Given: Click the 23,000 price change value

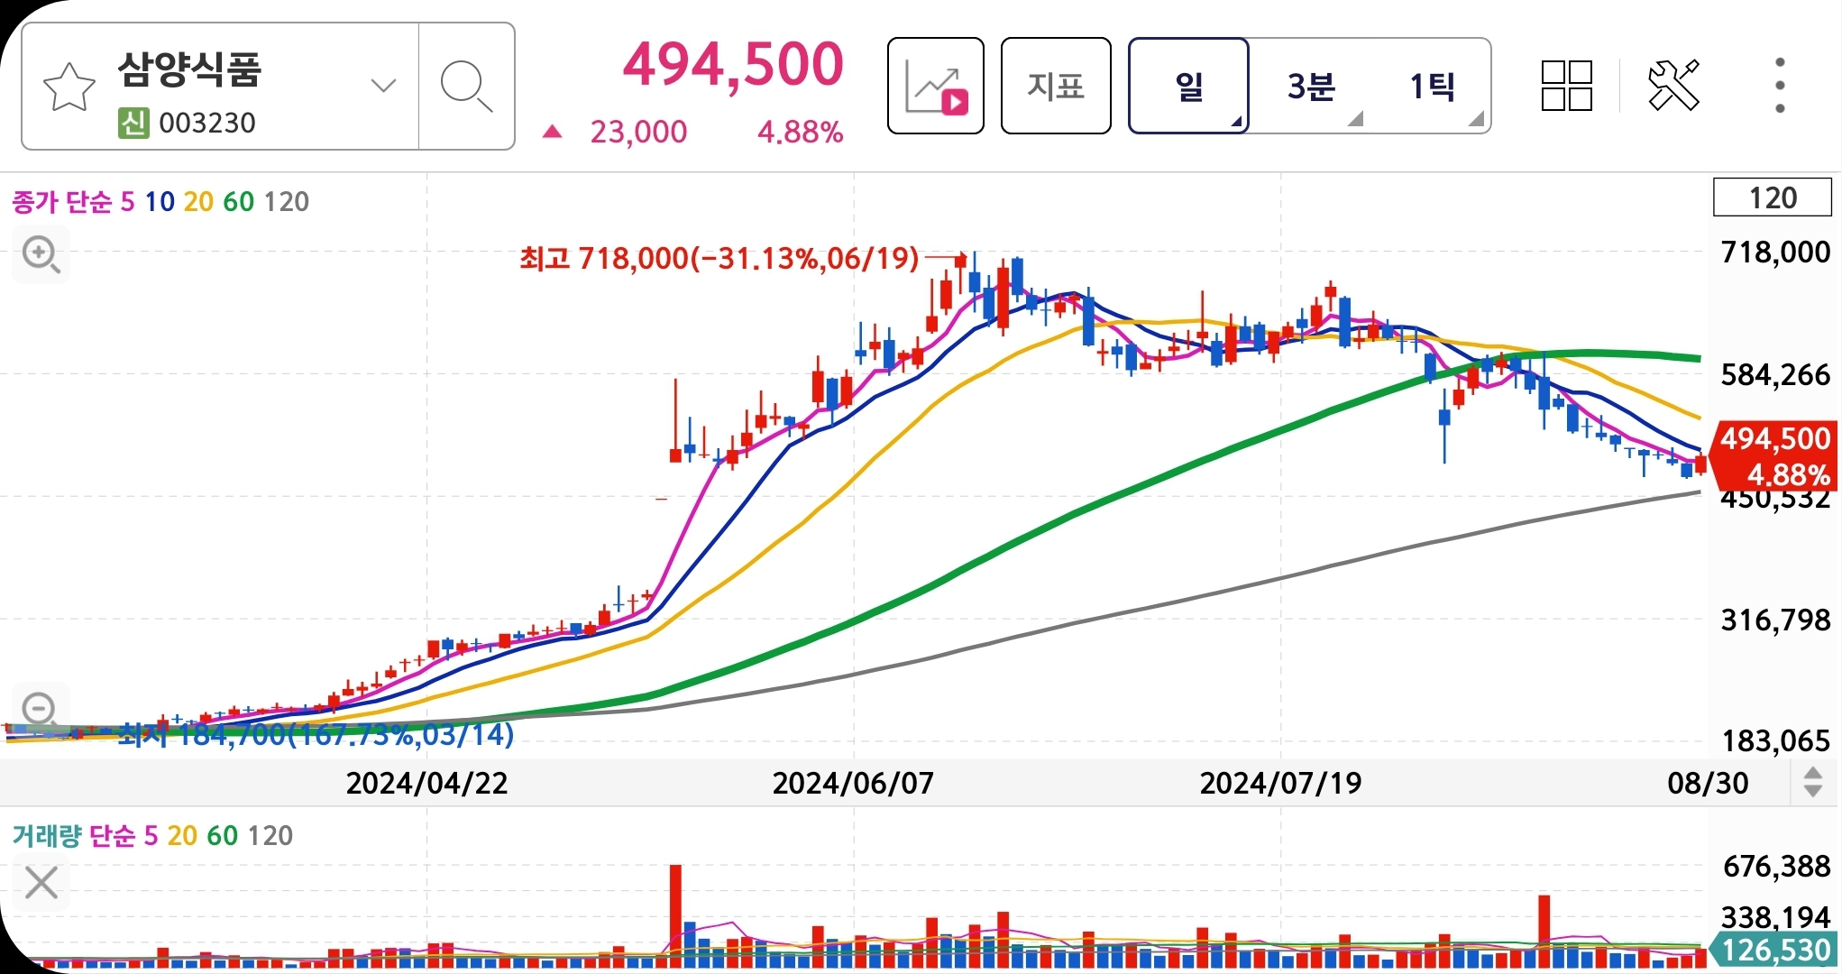Looking at the screenshot, I should coord(638,133).
